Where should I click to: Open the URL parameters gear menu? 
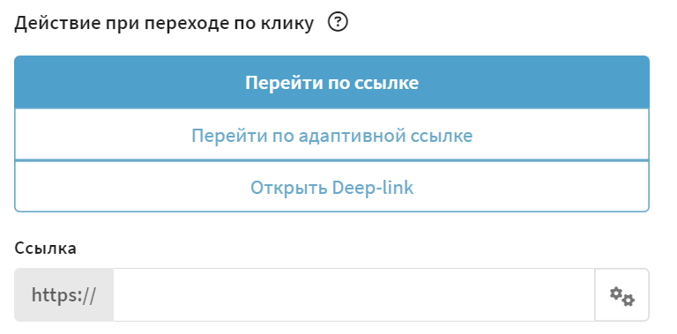click(621, 295)
